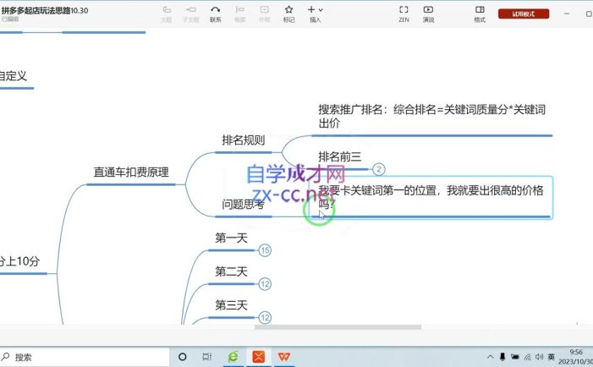Click the 主题 topic toolbar icon
Image resolution: width=593 pixels, height=367 pixels.
click(167, 10)
